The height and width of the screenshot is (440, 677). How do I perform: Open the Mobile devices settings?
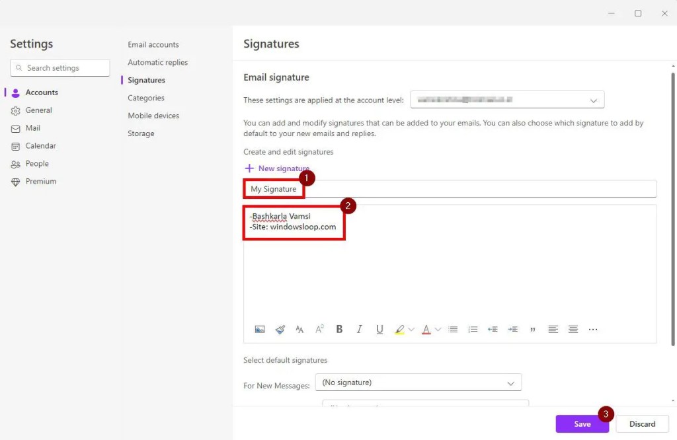tap(153, 116)
